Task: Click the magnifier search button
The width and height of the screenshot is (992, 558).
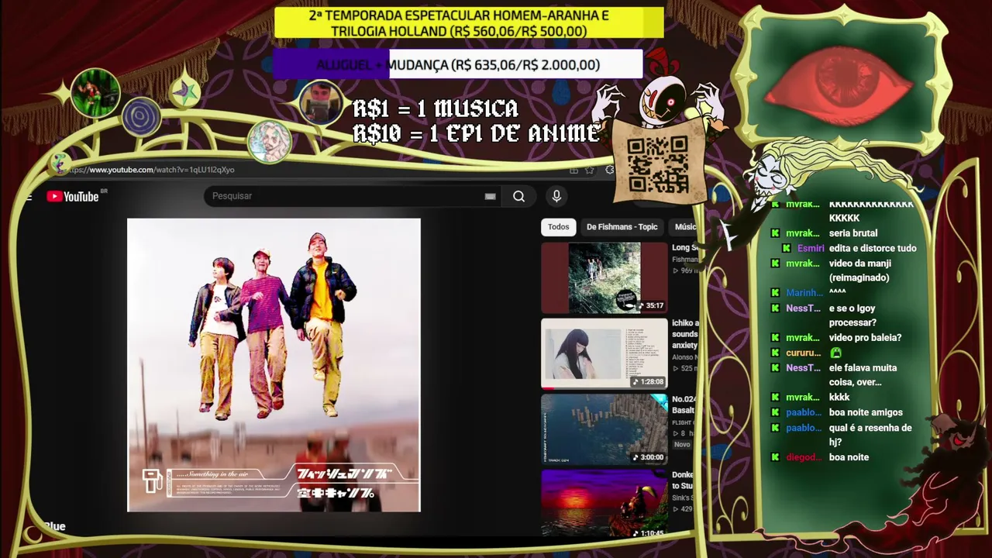Action: [518, 196]
